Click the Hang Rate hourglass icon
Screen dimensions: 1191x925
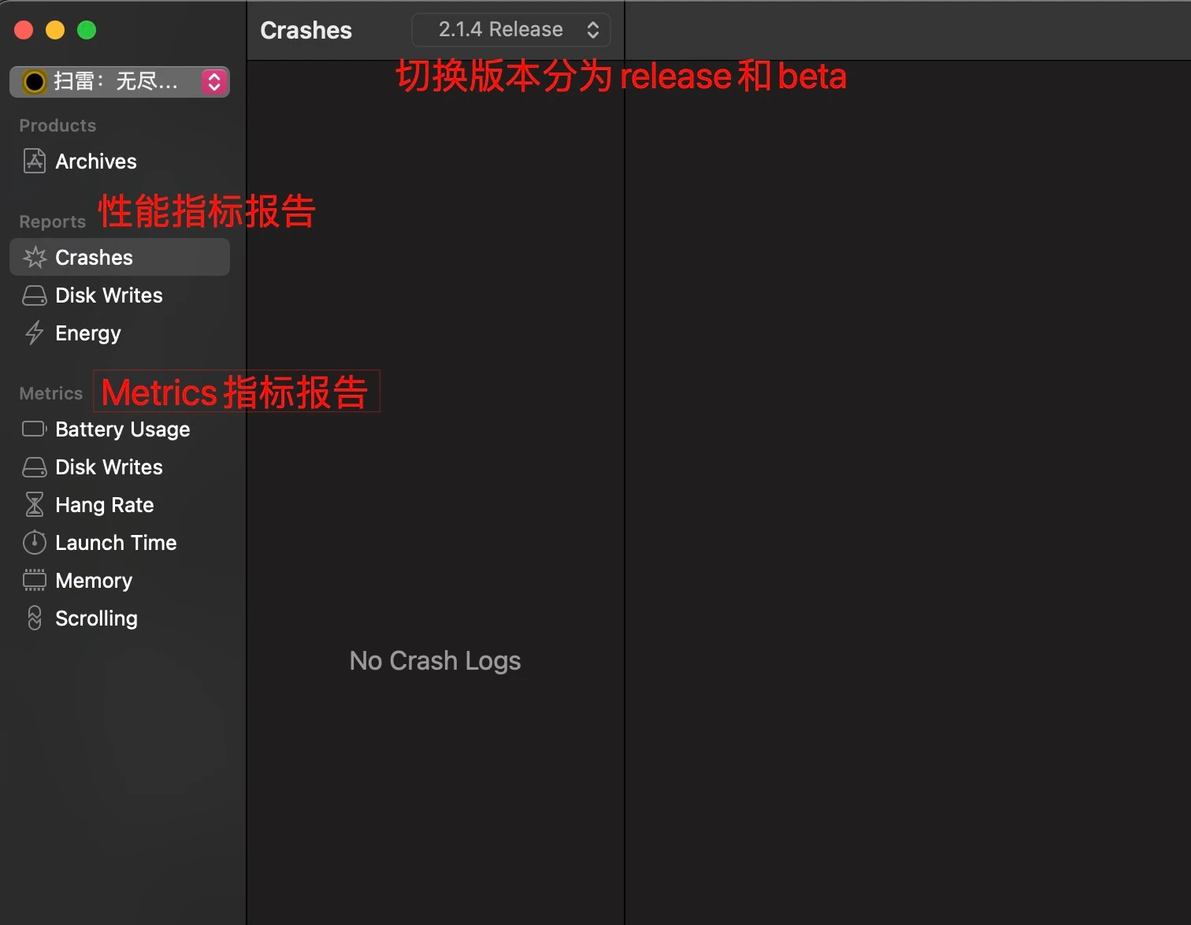(x=34, y=504)
